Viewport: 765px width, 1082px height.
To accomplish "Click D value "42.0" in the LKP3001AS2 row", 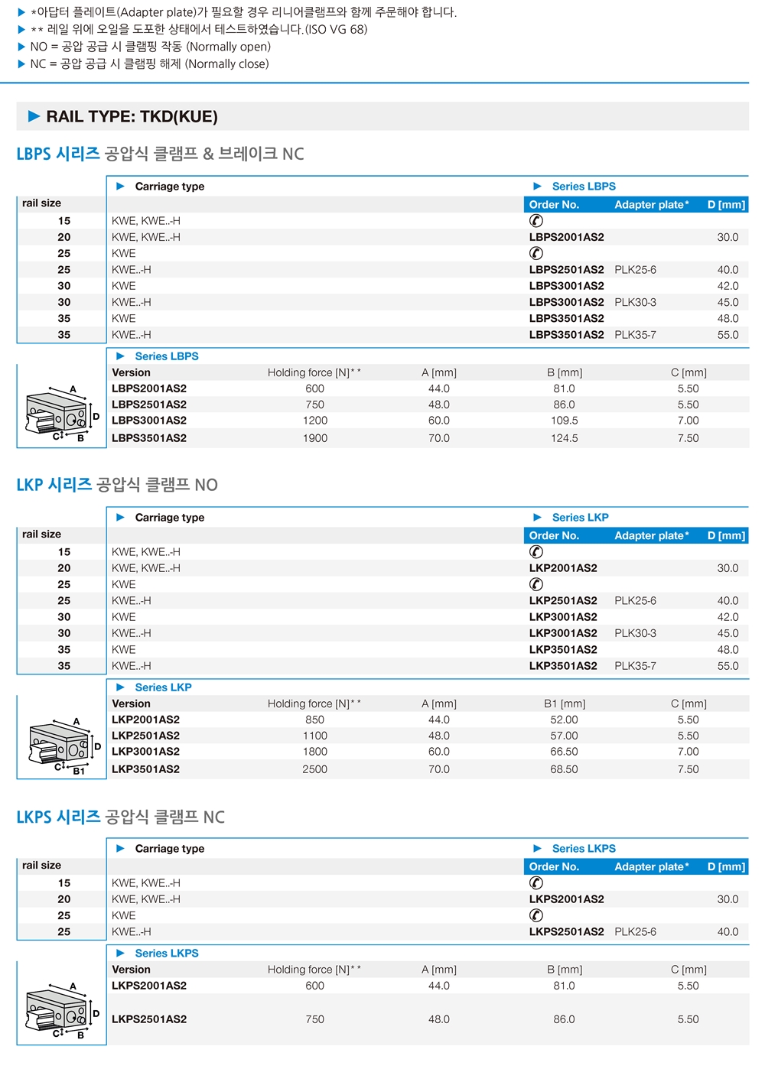I will pos(728,617).
